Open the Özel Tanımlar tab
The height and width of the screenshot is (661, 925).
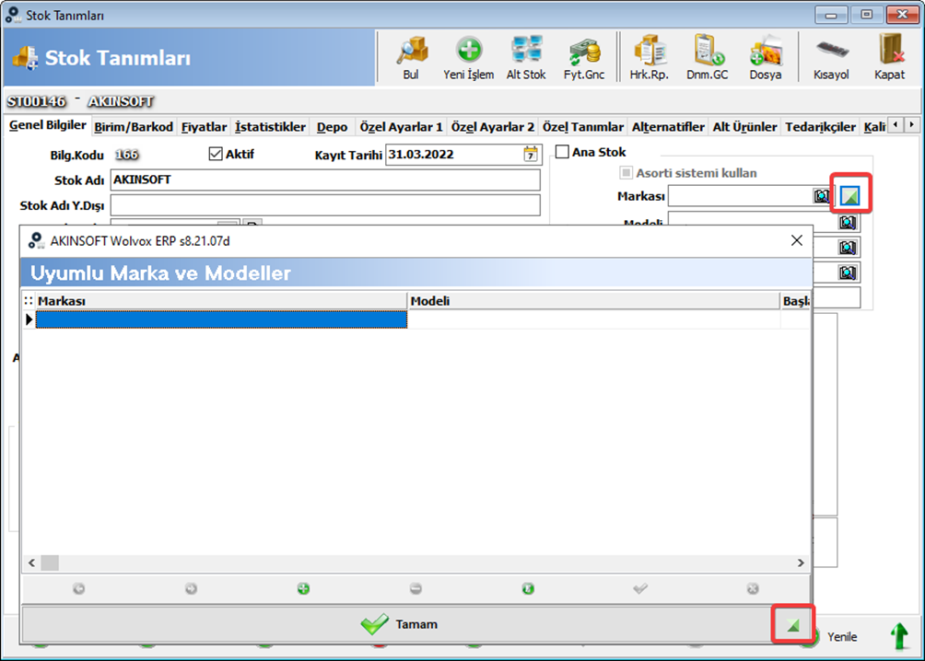[x=583, y=127]
